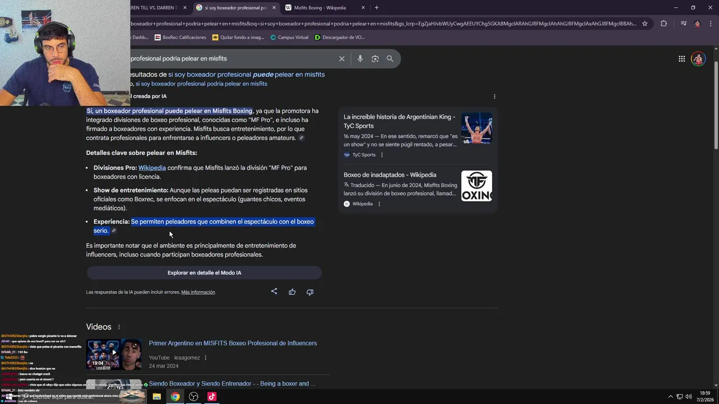Screen dimensions: 719x404
Task: Open the Google account avatar on the page
Action: (x=698, y=58)
